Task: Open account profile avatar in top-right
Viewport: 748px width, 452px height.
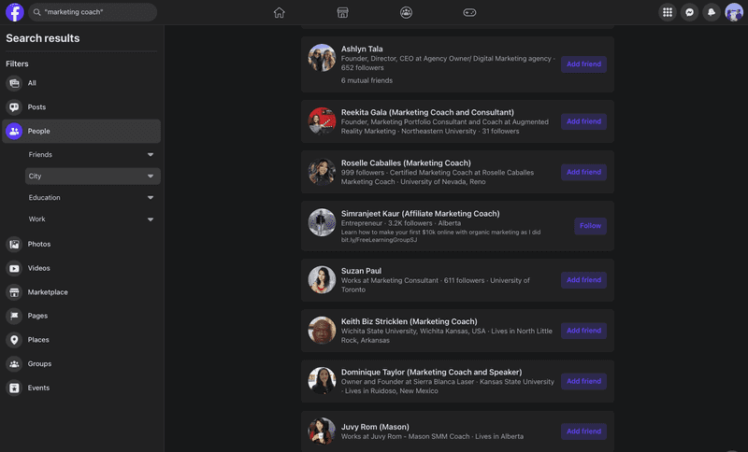Action: tap(734, 12)
